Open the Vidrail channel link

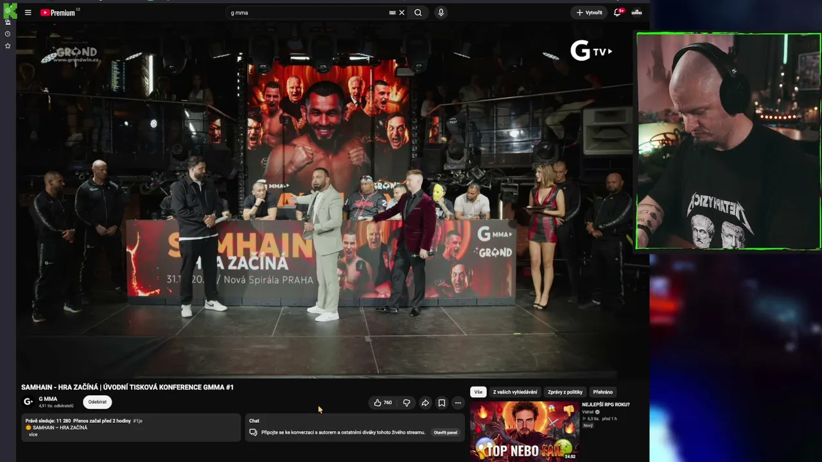pyautogui.click(x=588, y=412)
